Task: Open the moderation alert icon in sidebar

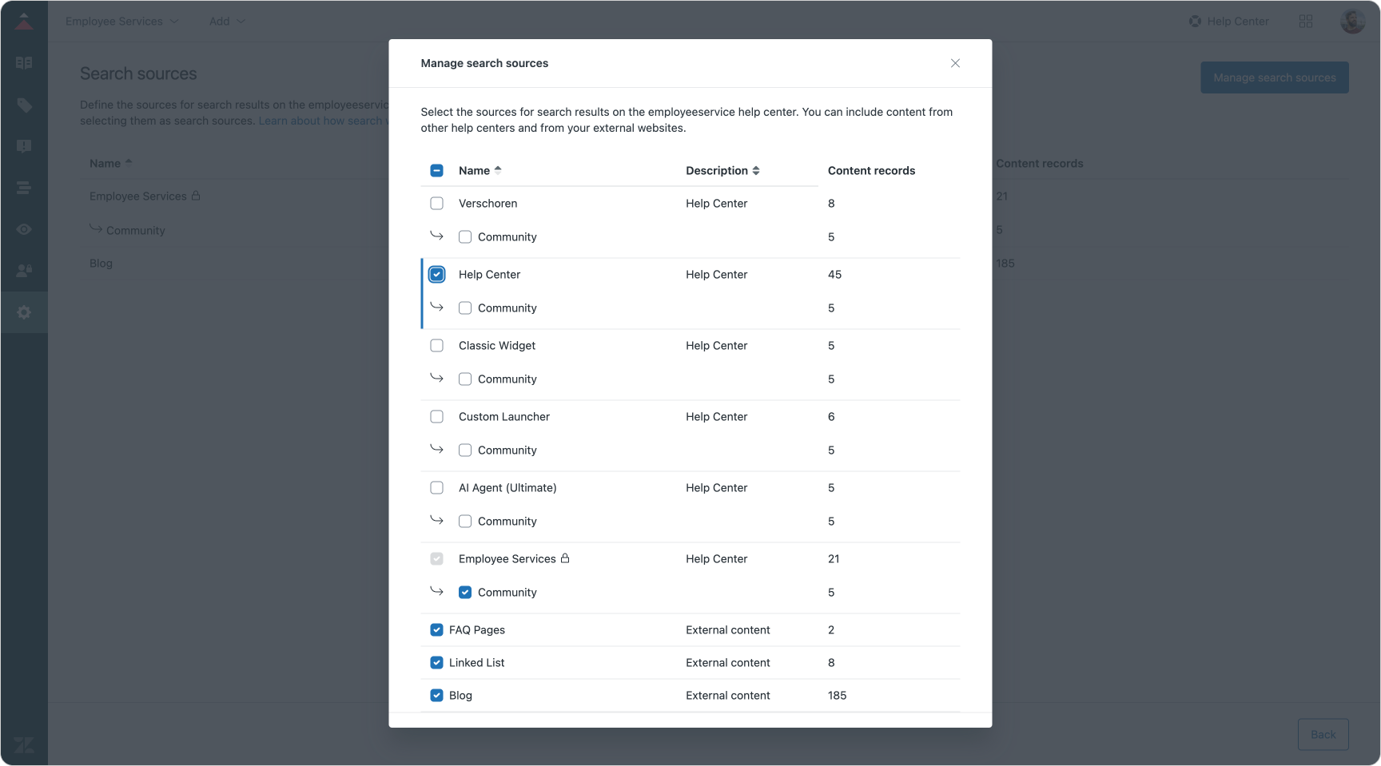Action: (24, 146)
